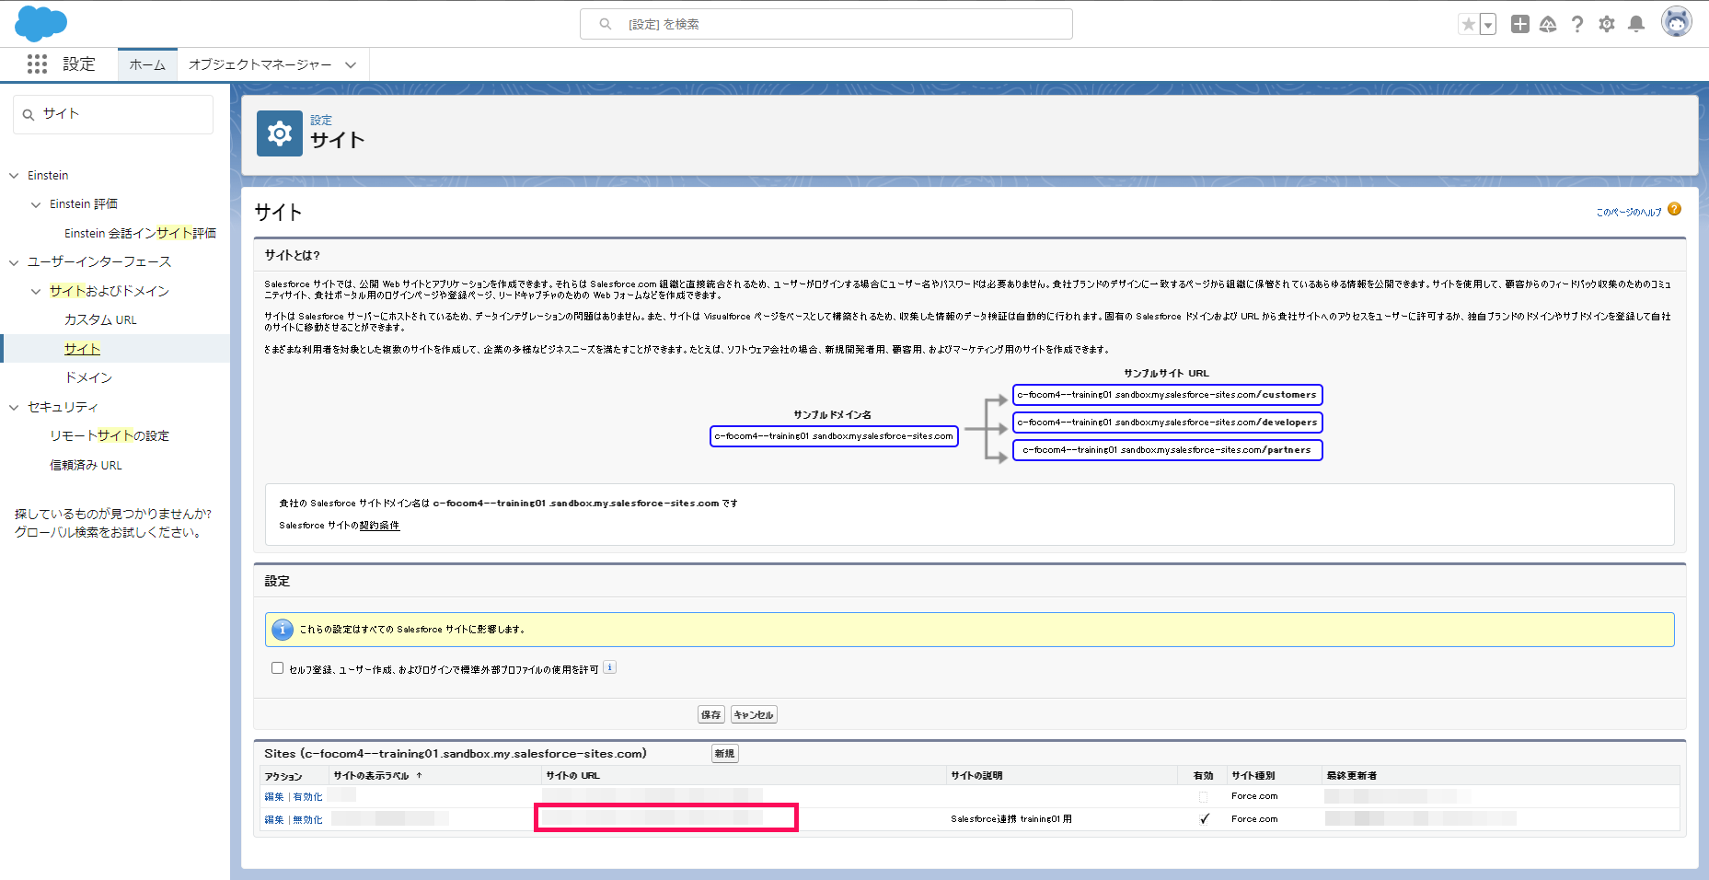Open カスタム URL in sidebar

coord(100,319)
